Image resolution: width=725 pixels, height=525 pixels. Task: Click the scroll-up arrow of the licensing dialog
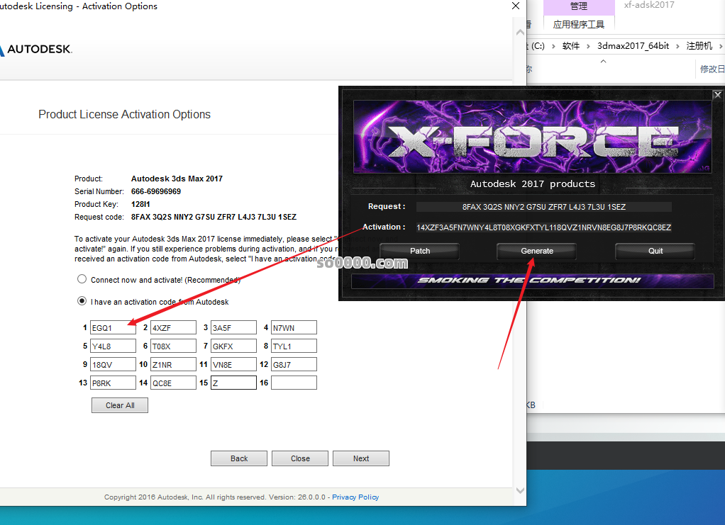520,33
